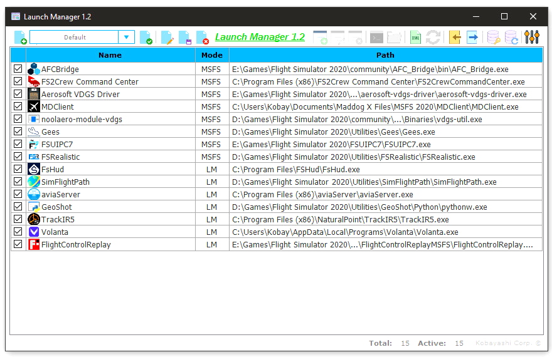Screen dimensions: 552x357
Task: Apply the profile with the green-checkmark document icon
Action: (146, 37)
